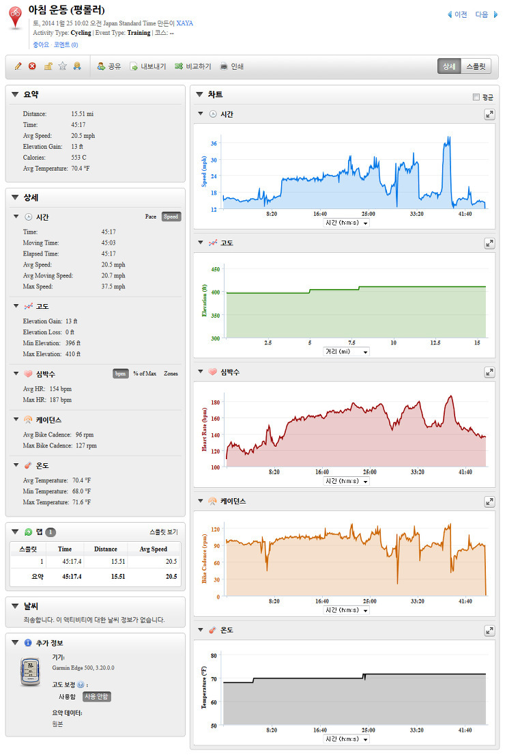The width and height of the screenshot is (505, 755).
Task: Expand the heart rate chart full size
Action: point(489,372)
